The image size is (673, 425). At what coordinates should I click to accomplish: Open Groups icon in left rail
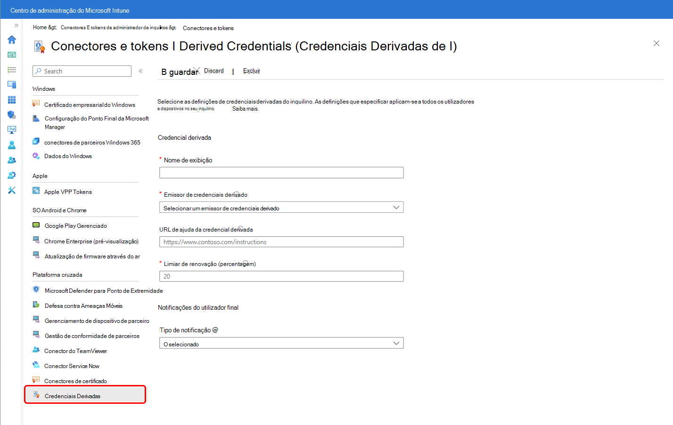coord(12,160)
